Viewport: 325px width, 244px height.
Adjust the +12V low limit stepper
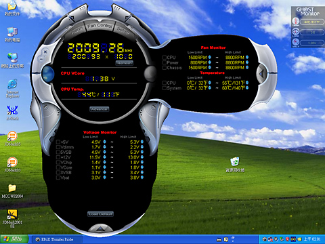coord(104,157)
